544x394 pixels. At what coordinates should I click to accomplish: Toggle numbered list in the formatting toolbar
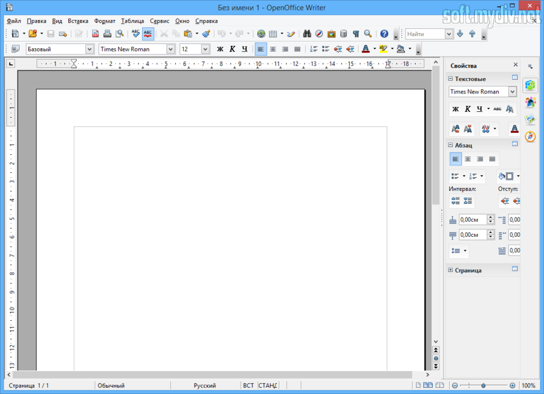tap(314, 49)
